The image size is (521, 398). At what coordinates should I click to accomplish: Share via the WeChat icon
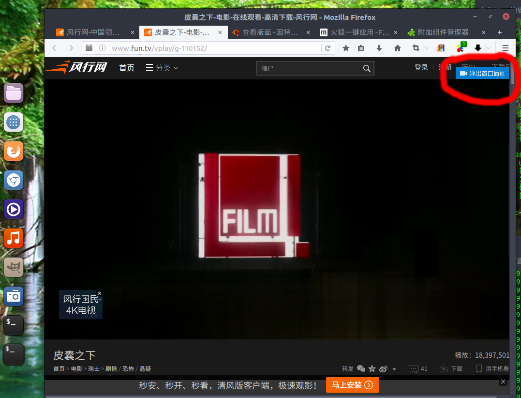(x=361, y=368)
